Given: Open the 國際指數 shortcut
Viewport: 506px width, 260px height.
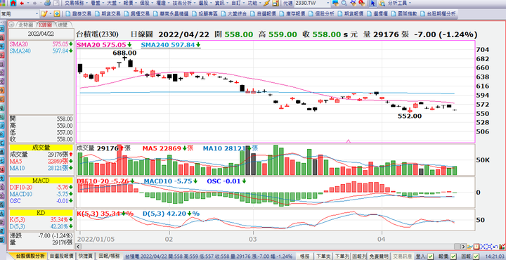Looking at the screenshot, I should coord(404,14).
